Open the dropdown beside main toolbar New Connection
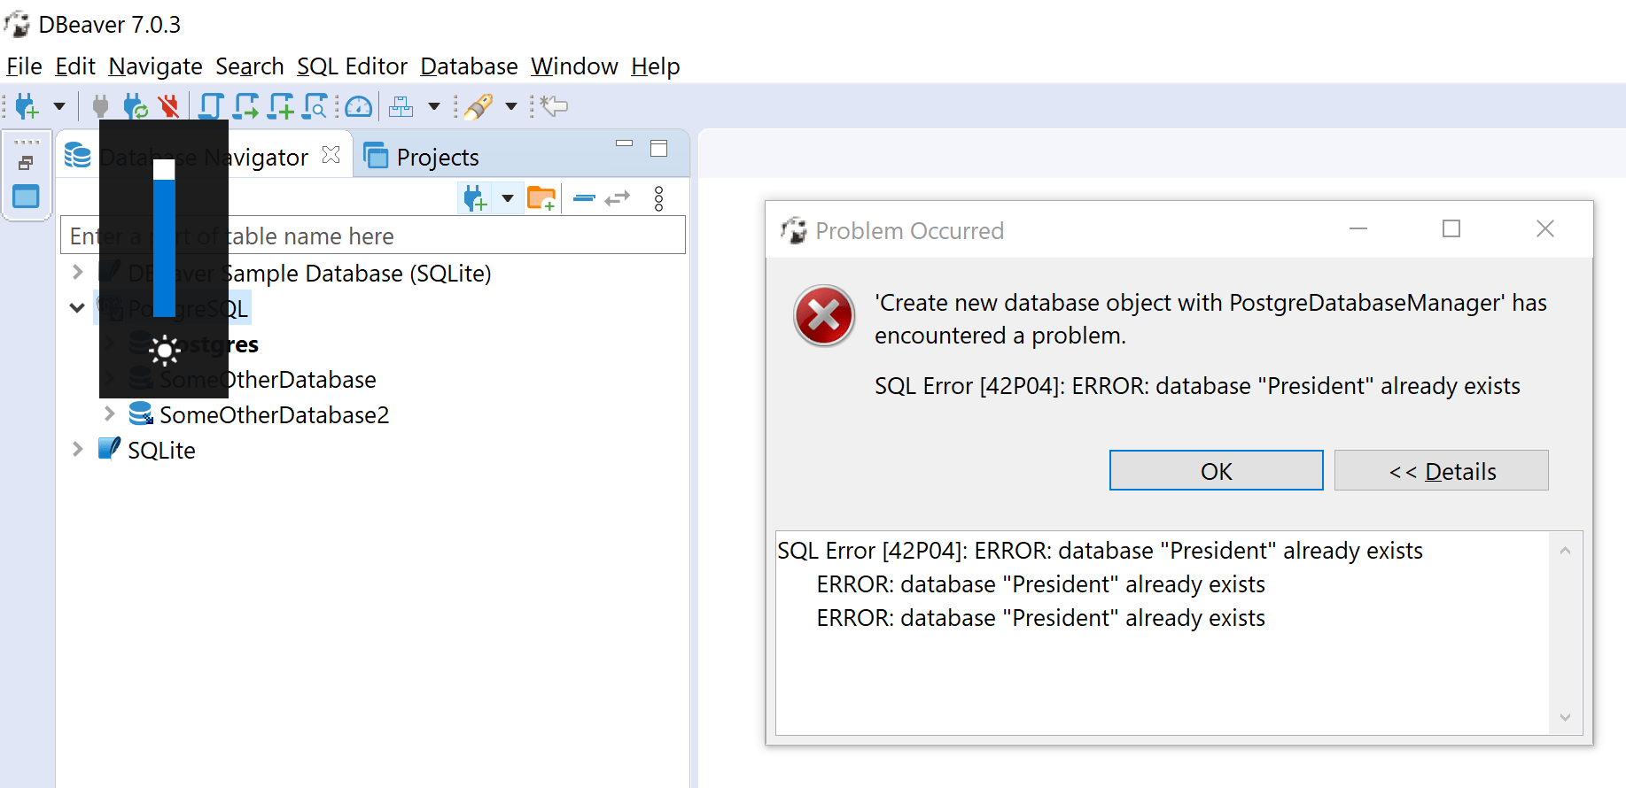 [x=59, y=106]
